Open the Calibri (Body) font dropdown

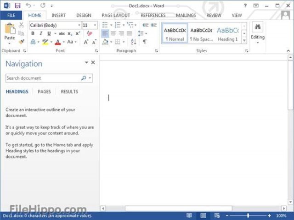click(x=79, y=25)
